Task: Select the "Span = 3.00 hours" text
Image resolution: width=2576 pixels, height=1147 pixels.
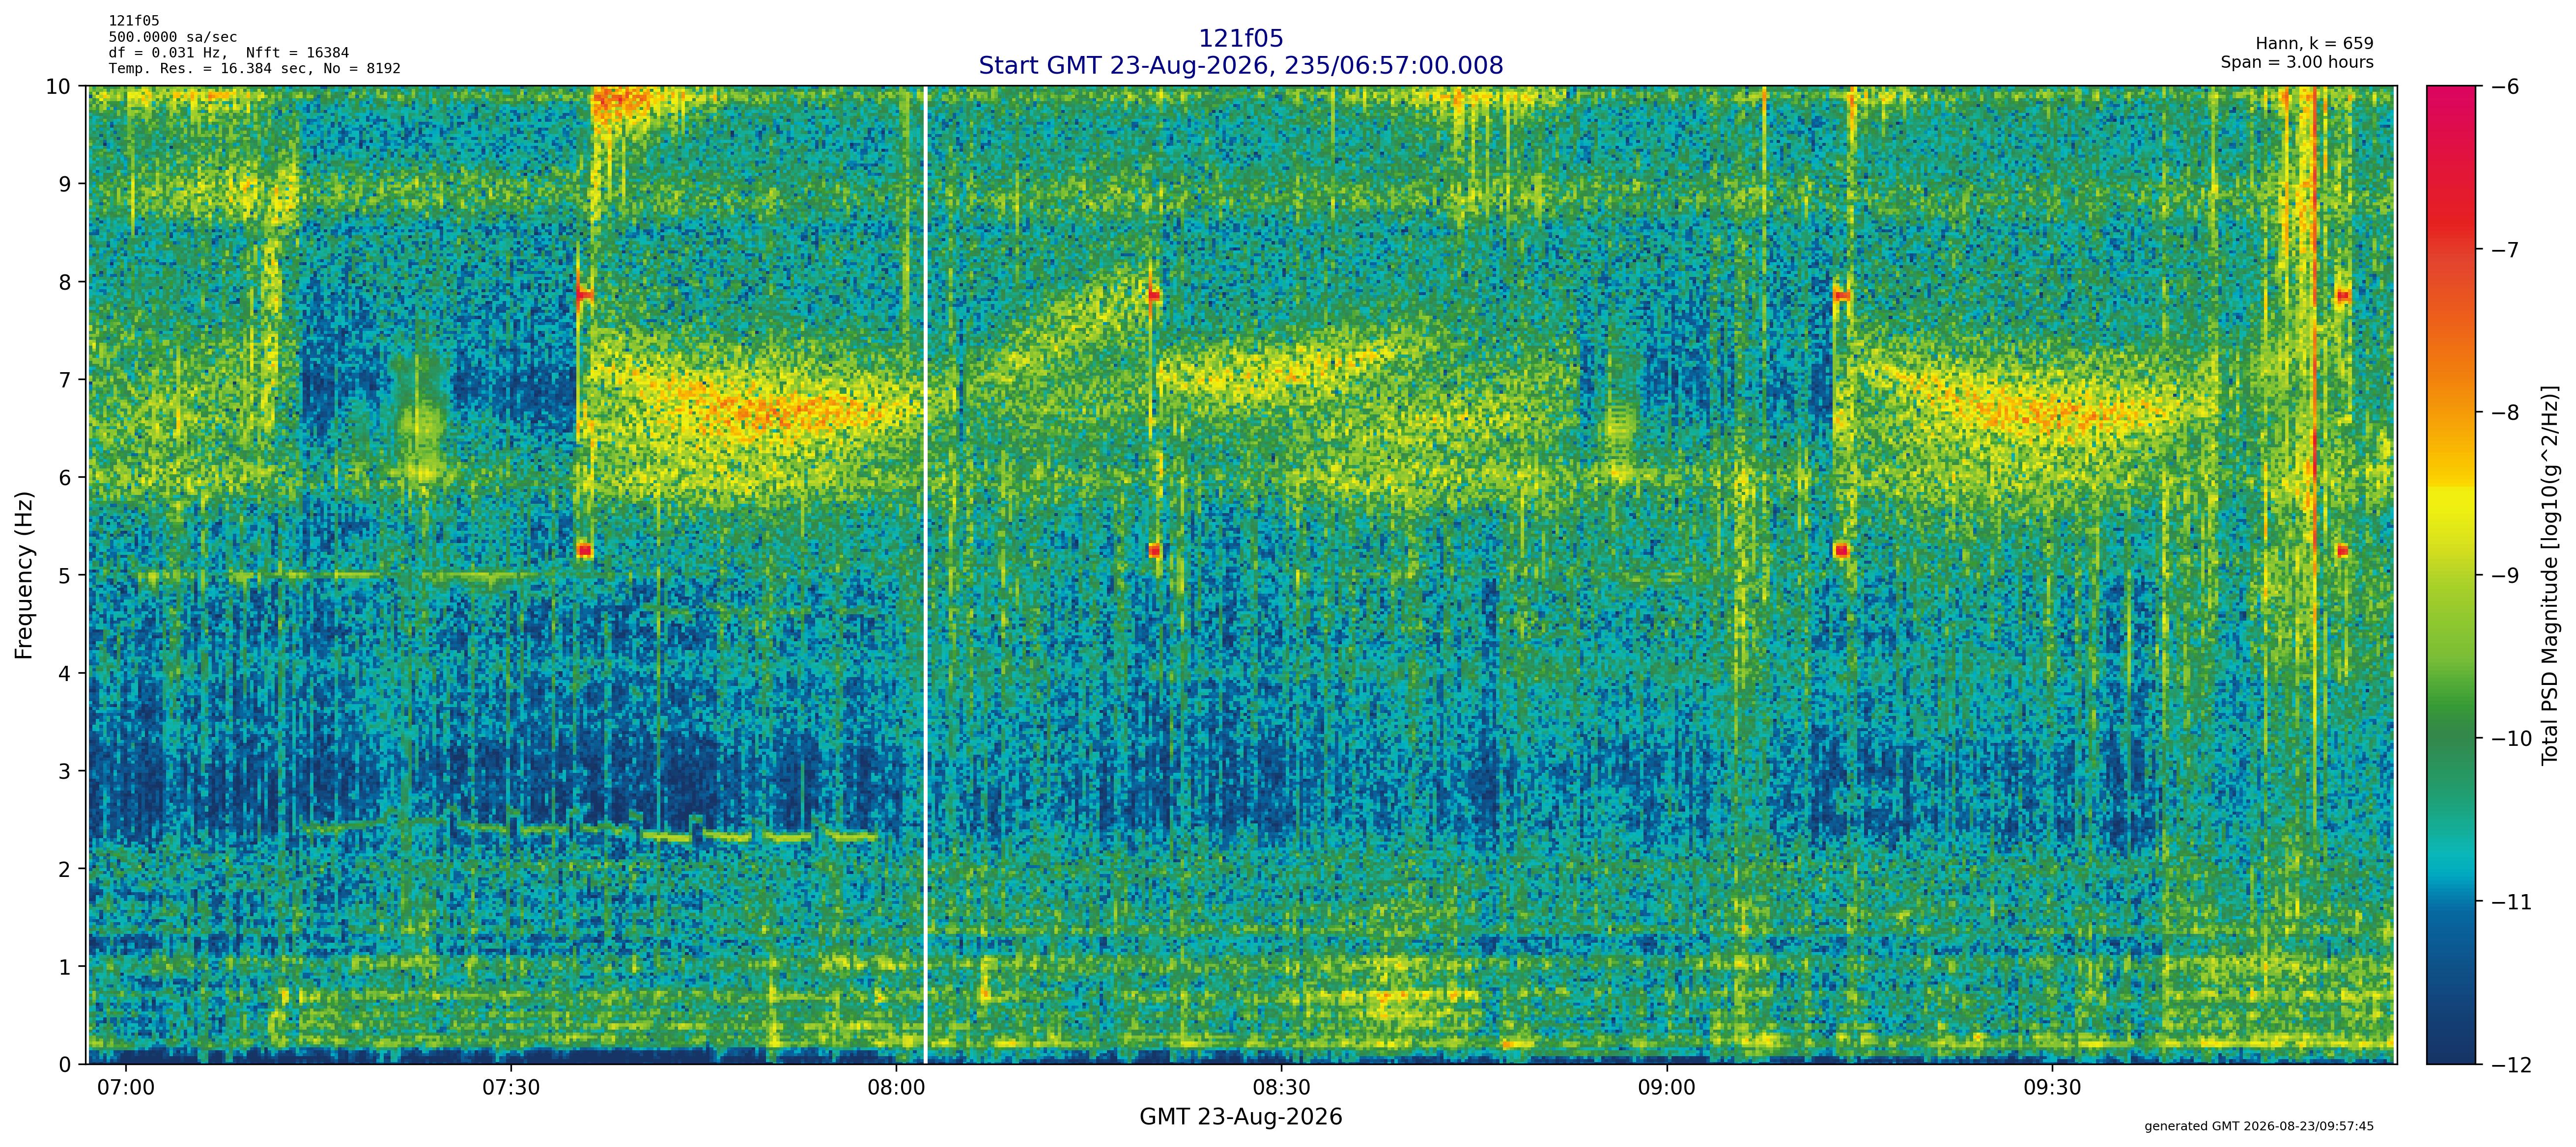Action: pos(2297,62)
